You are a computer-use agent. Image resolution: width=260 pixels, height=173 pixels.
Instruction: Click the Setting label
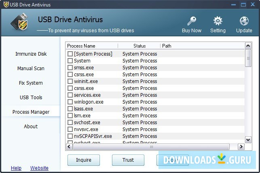[x=218, y=31]
